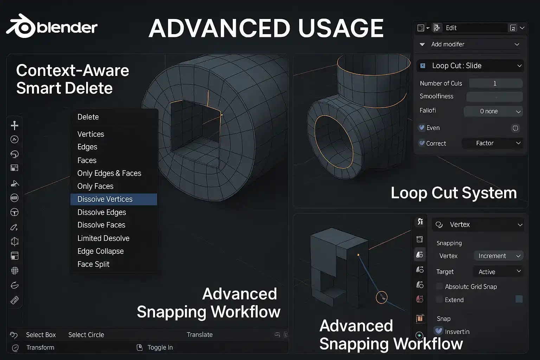Screen dimensions: 540x360
Task: Select the steering wheel tool icon
Action: tap(14, 212)
